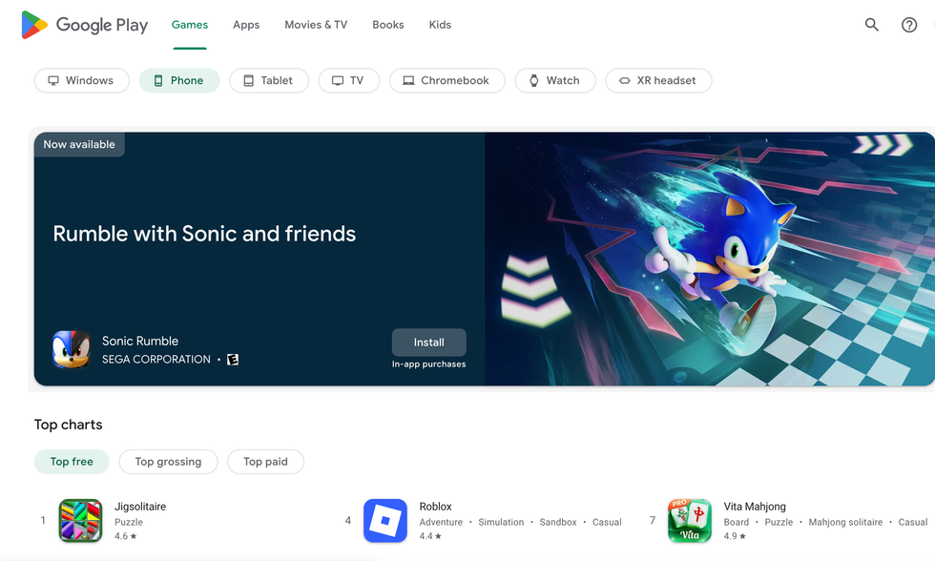Toggle the Chromebook device filter
Image resolution: width=935 pixels, height=561 pixels.
[x=447, y=80]
